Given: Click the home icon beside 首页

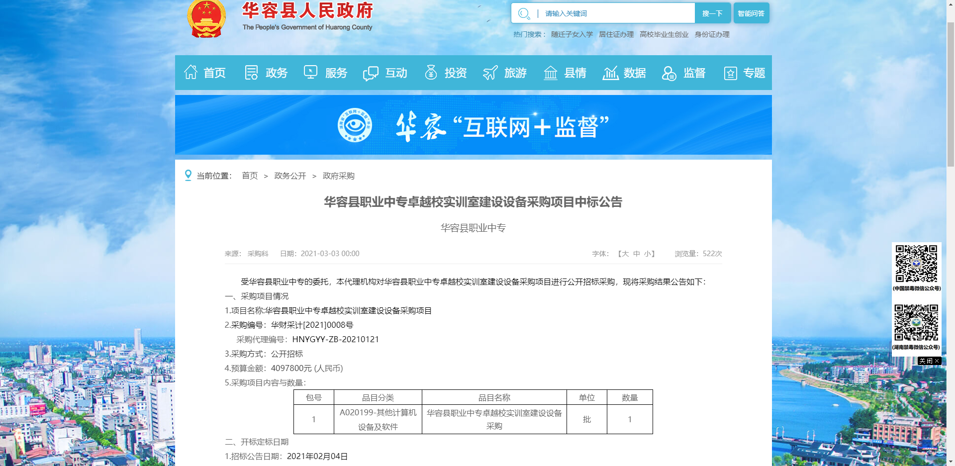Looking at the screenshot, I should click(x=191, y=73).
